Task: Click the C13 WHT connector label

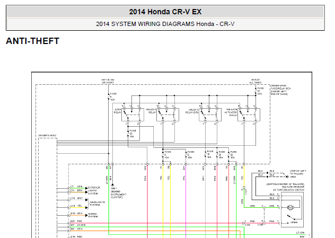Action: click(x=76, y=198)
